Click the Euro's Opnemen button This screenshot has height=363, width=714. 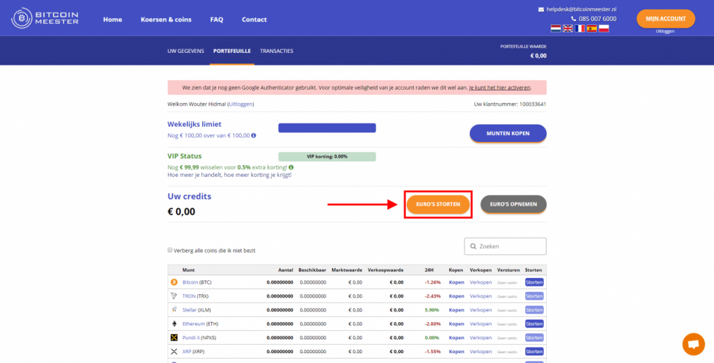tap(514, 205)
